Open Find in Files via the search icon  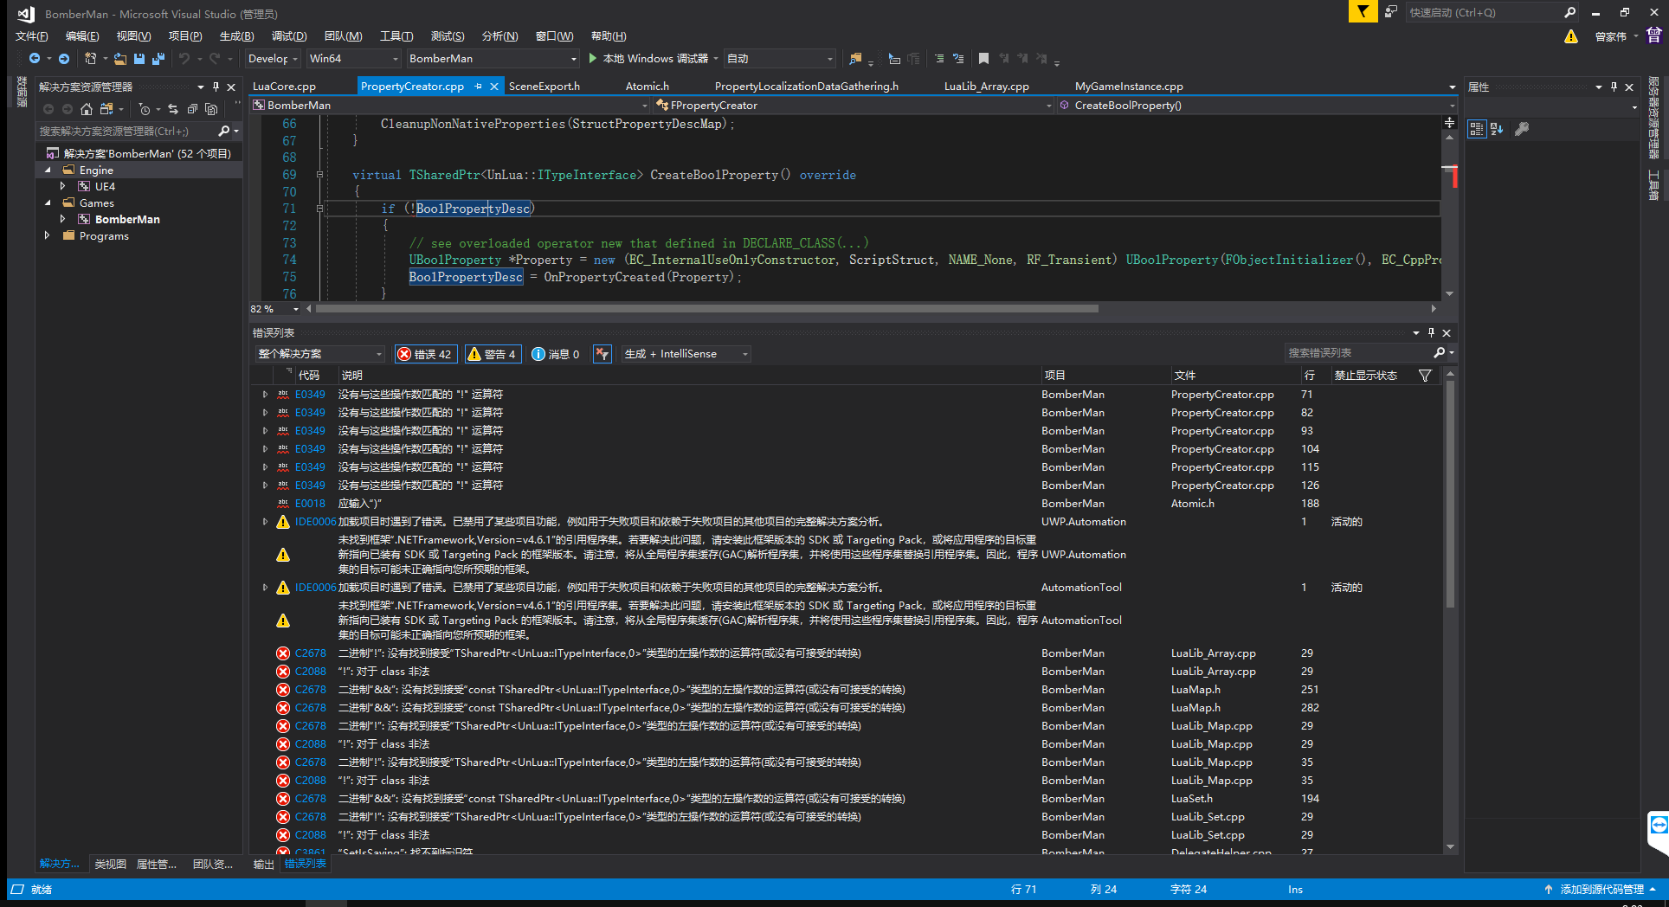pos(855,58)
